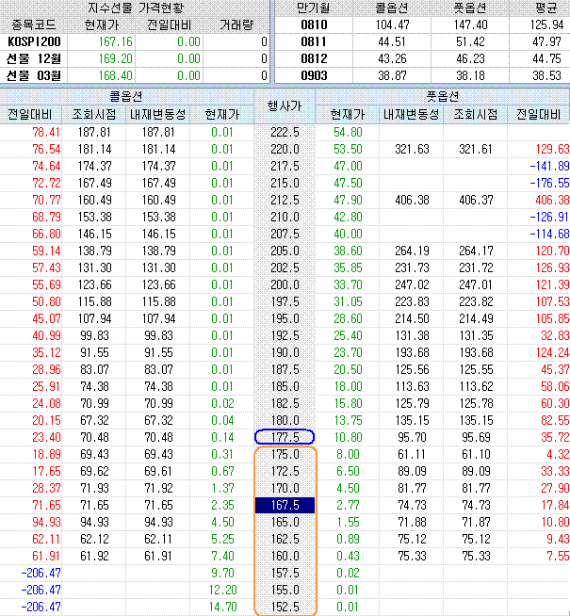
Task: Select the highlighted 167.5 strike price
Action: click(284, 506)
